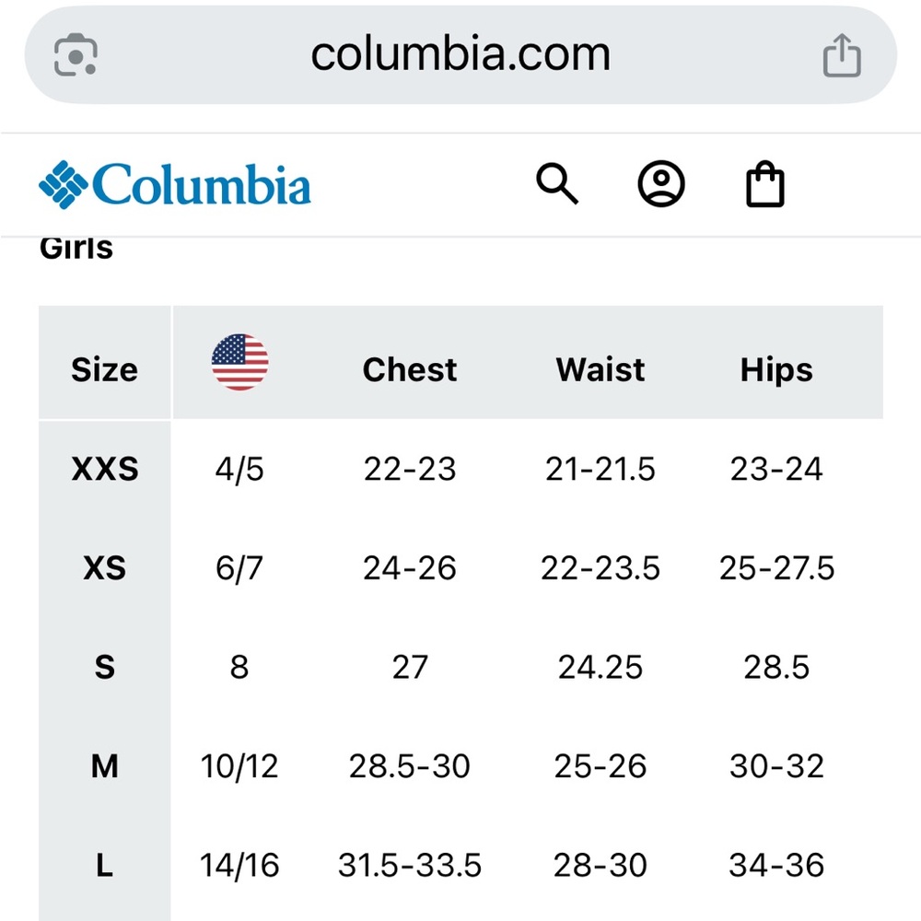Select the 14/16 US size cell
The width and height of the screenshot is (921, 921).
click(239, 865)
